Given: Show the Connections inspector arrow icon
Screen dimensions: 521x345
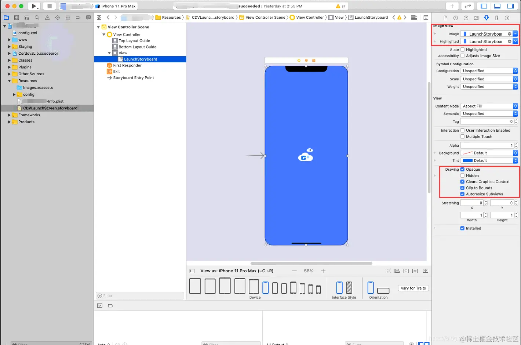Looking at the screenshot, I should [507, 18].
